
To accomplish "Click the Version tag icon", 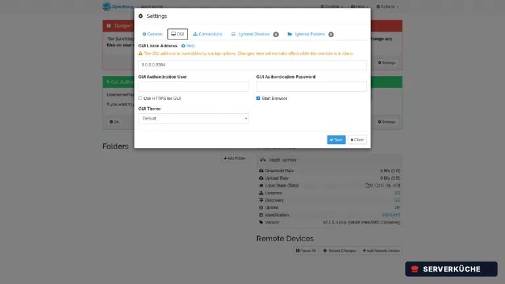I will click(261, 222).
